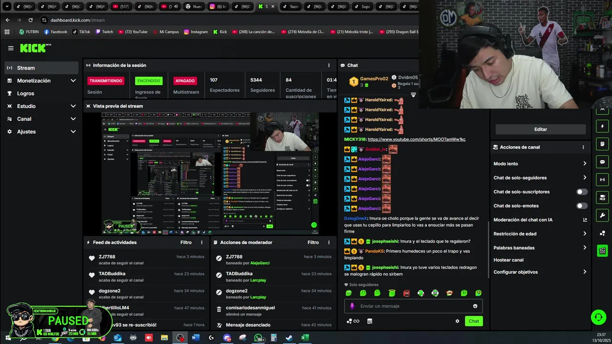Expand Ajustes sidebar section
The height and width of the screenshot is (344, 612).
[73, 131]
